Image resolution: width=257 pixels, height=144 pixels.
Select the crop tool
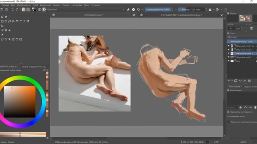coord(2,26)
